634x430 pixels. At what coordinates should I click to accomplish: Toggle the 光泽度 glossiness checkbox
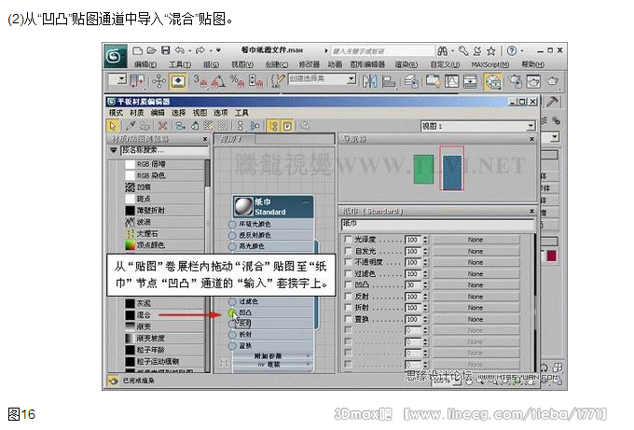point(348,240)
